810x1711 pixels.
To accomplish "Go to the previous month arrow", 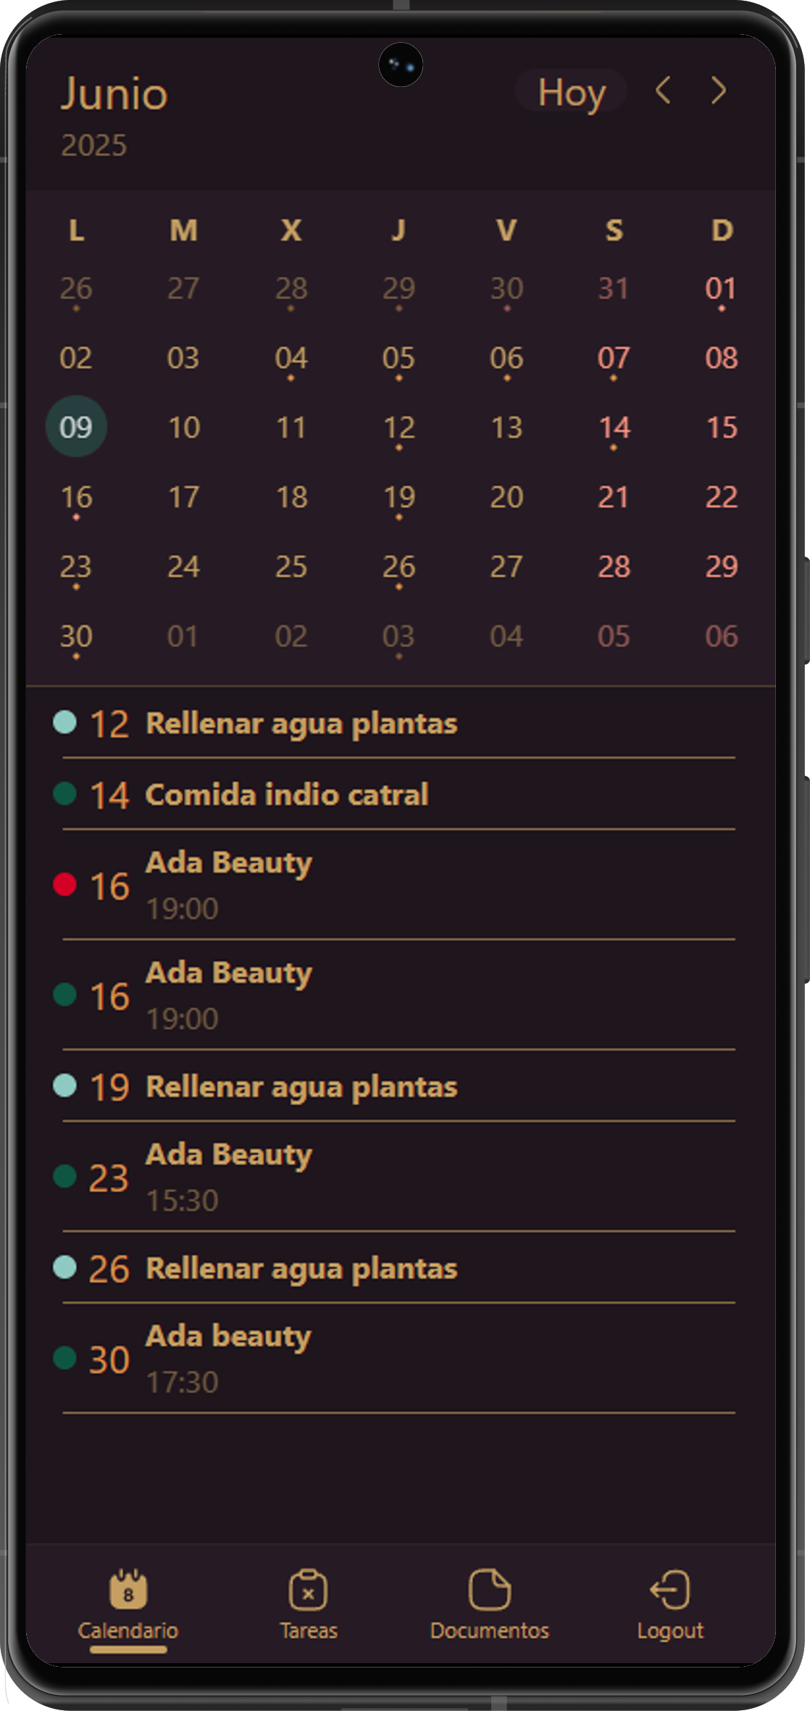I will click(x=662, y=91).
